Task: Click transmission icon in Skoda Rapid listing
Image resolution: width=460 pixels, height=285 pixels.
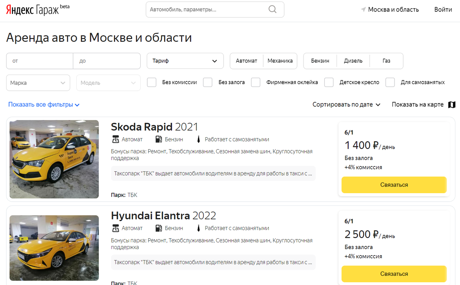Action: (115, 139)
